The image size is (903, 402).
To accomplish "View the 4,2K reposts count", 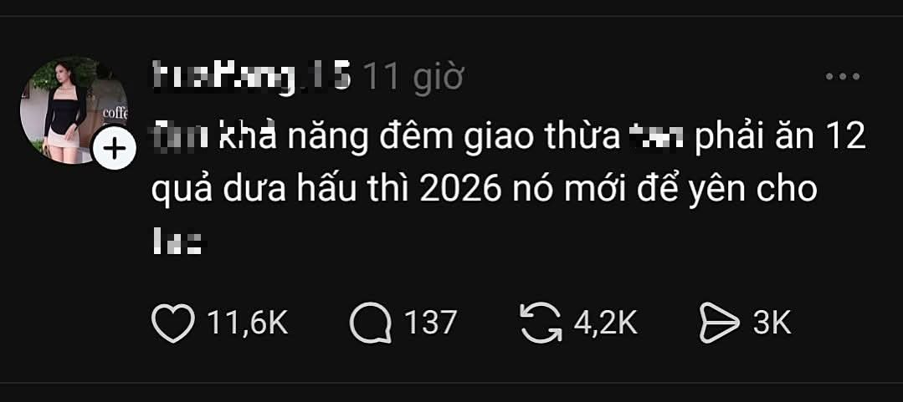I will [x=605, y=323].
